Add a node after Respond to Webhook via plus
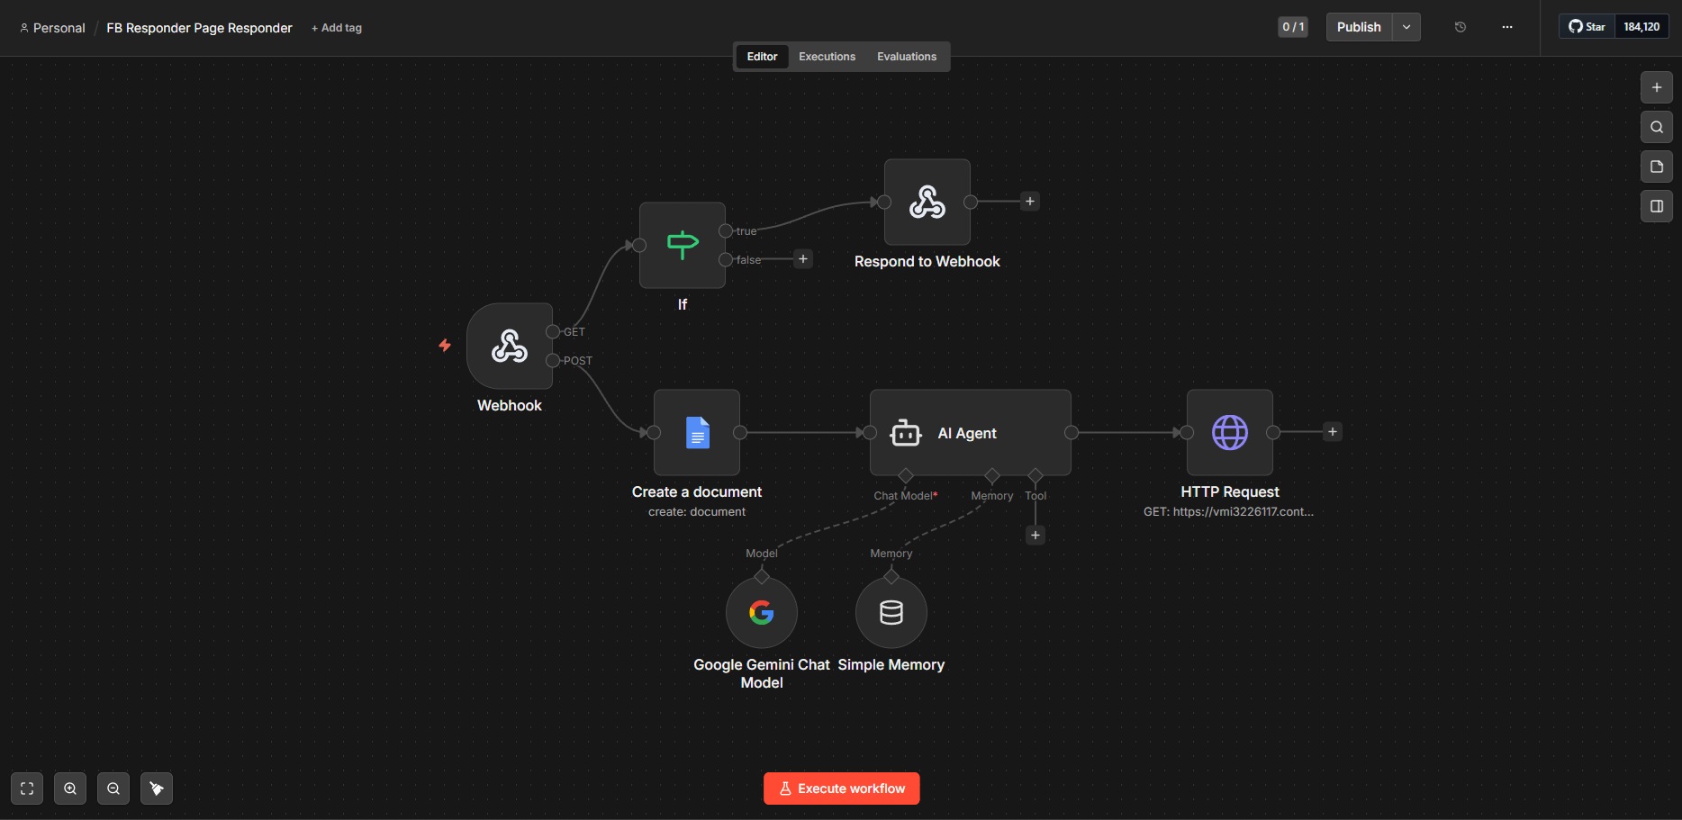Image resolution: width=1682 pixels, height=820 pixels. 1029,202
